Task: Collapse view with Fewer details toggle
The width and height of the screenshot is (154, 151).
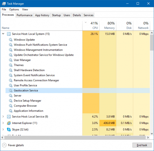Action: (x=13, y=145)
